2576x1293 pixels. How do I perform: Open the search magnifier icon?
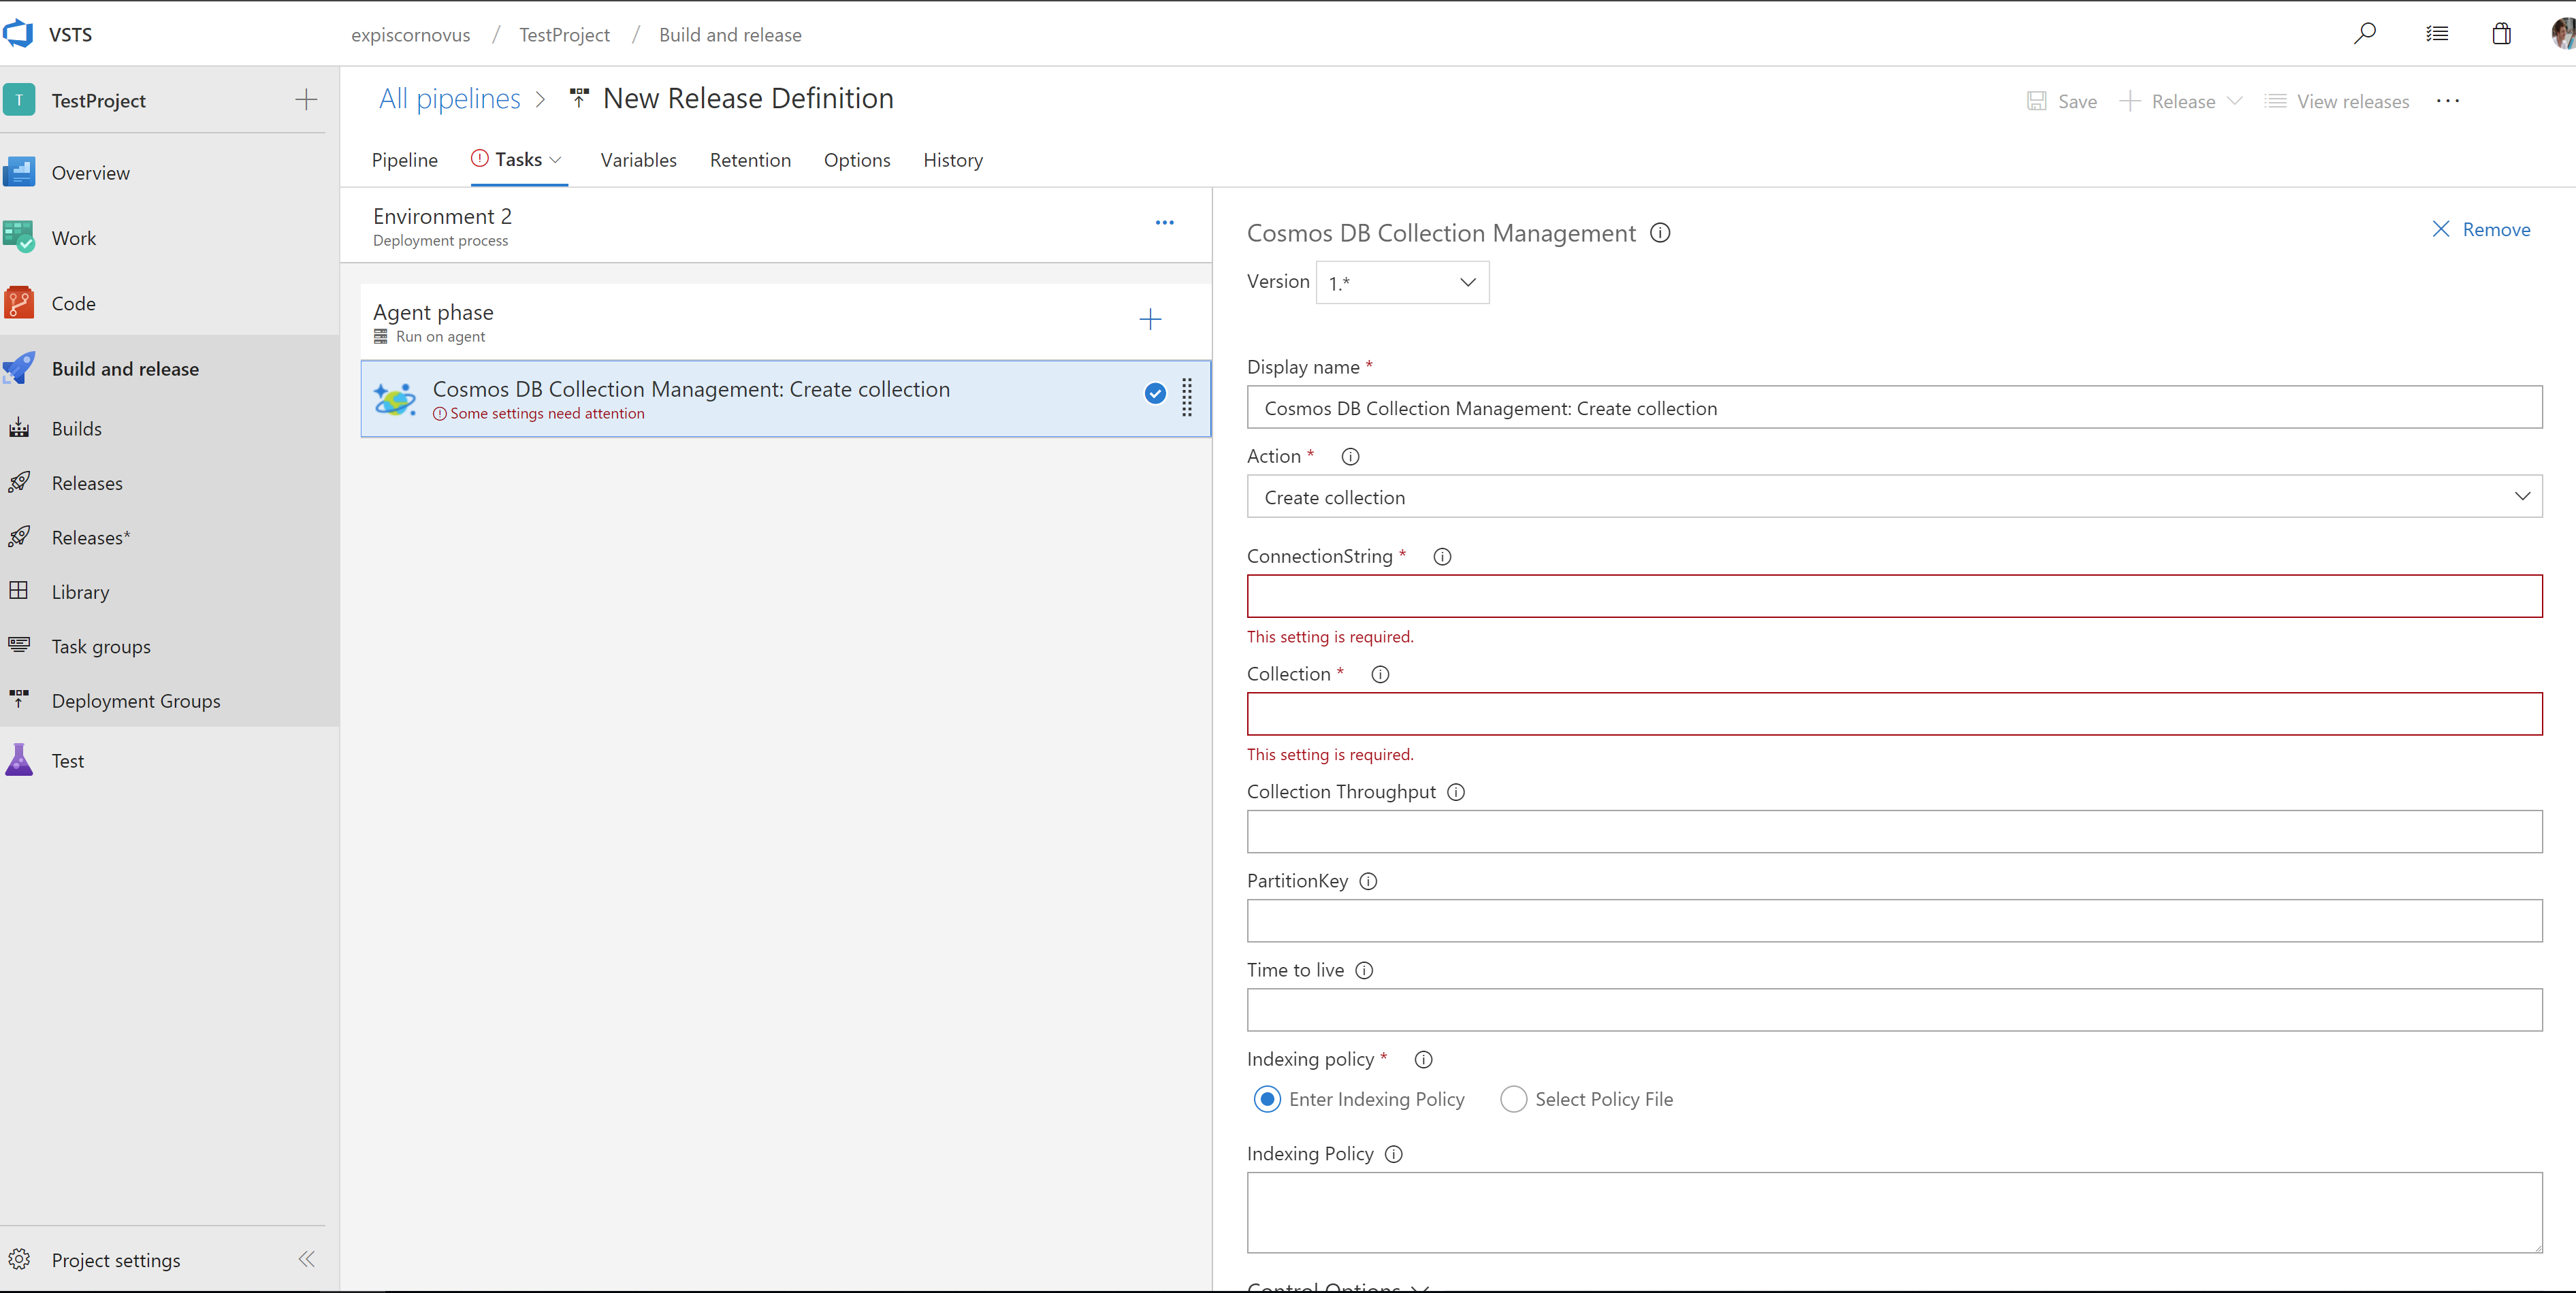(x=2364, y=34)
